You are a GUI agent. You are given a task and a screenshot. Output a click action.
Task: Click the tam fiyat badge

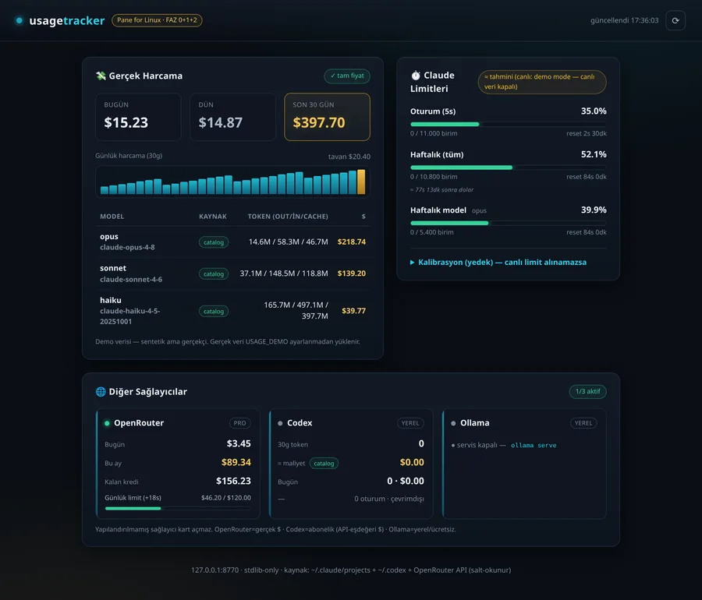click(347, 76)
